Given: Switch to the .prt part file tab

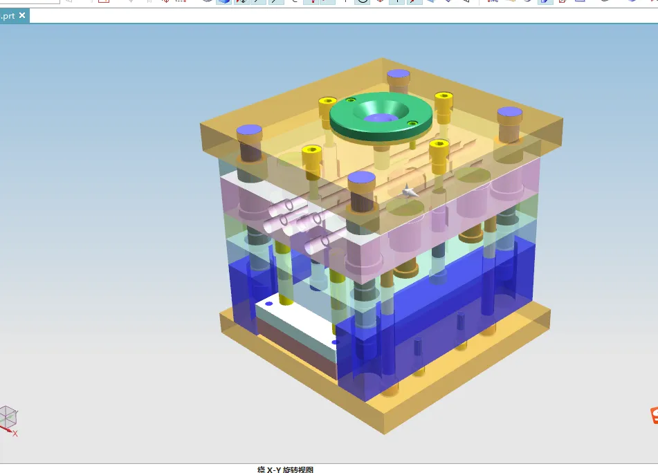Looking at the screenshot, I should click(8, 15).
